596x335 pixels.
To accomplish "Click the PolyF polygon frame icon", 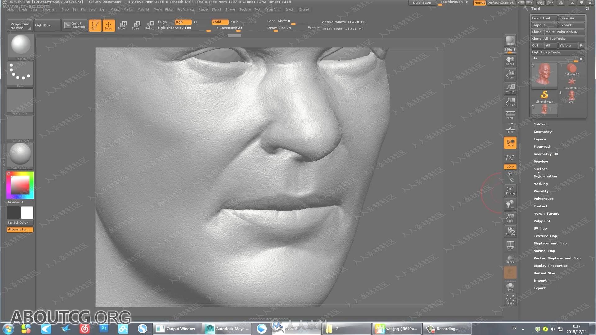I will [x=510, y=245].
